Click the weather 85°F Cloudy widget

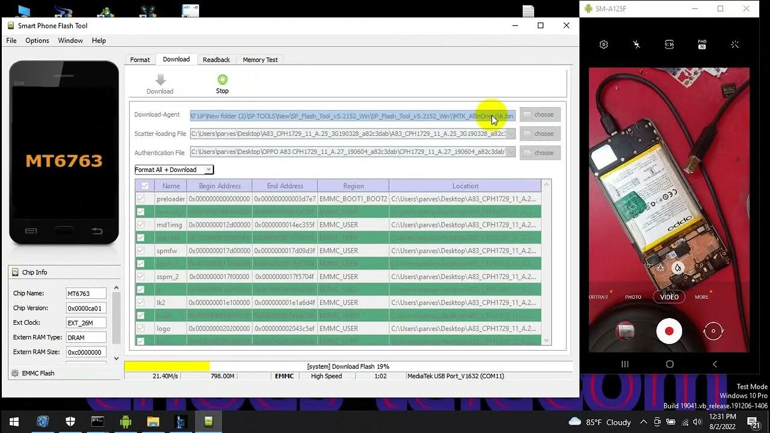[x=600, y=422]
